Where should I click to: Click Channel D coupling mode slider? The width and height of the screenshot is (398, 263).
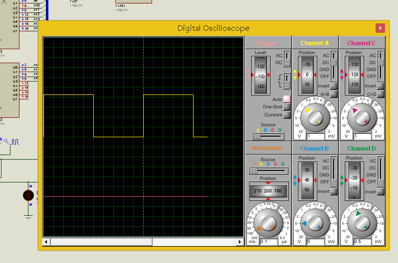coord(381,172)
